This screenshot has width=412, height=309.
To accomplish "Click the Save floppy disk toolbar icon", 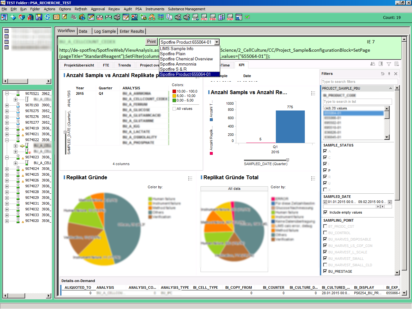I will tap(39, 17).
